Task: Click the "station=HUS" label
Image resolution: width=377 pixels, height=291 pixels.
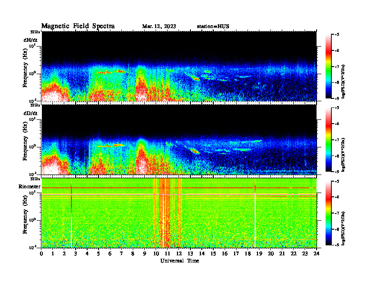Action: [213, 27]
